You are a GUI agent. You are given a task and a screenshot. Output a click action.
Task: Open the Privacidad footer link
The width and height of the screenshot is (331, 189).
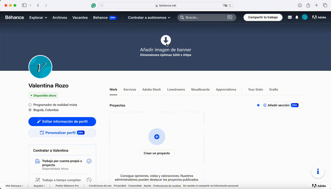(120, 186)
